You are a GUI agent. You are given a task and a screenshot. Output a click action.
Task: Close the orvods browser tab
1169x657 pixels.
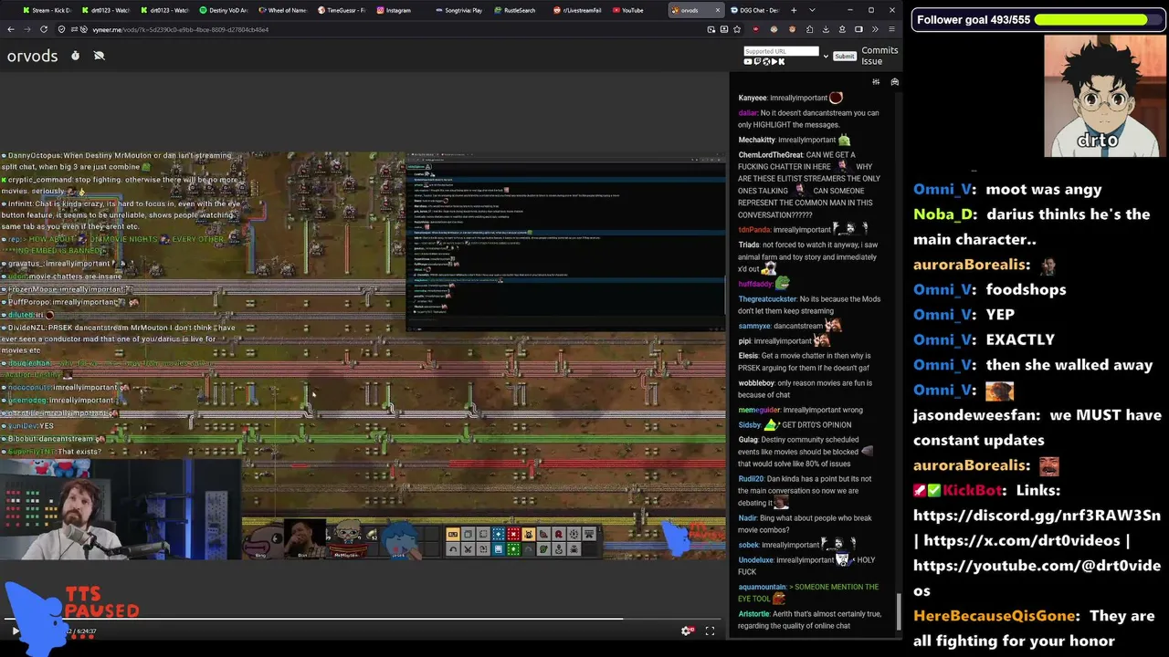tap(718, 10)
